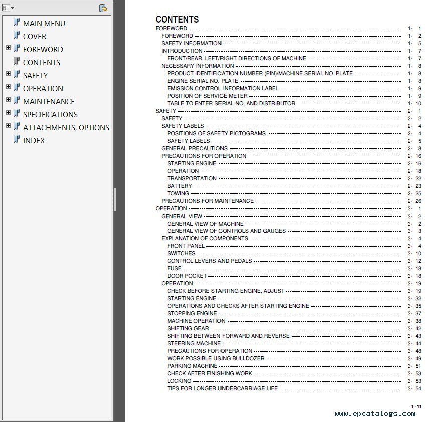The image size is (441, 422).
Task: Select the ATTACHMENTS, OPTIONS bookmark
Action: pos(66,128)
